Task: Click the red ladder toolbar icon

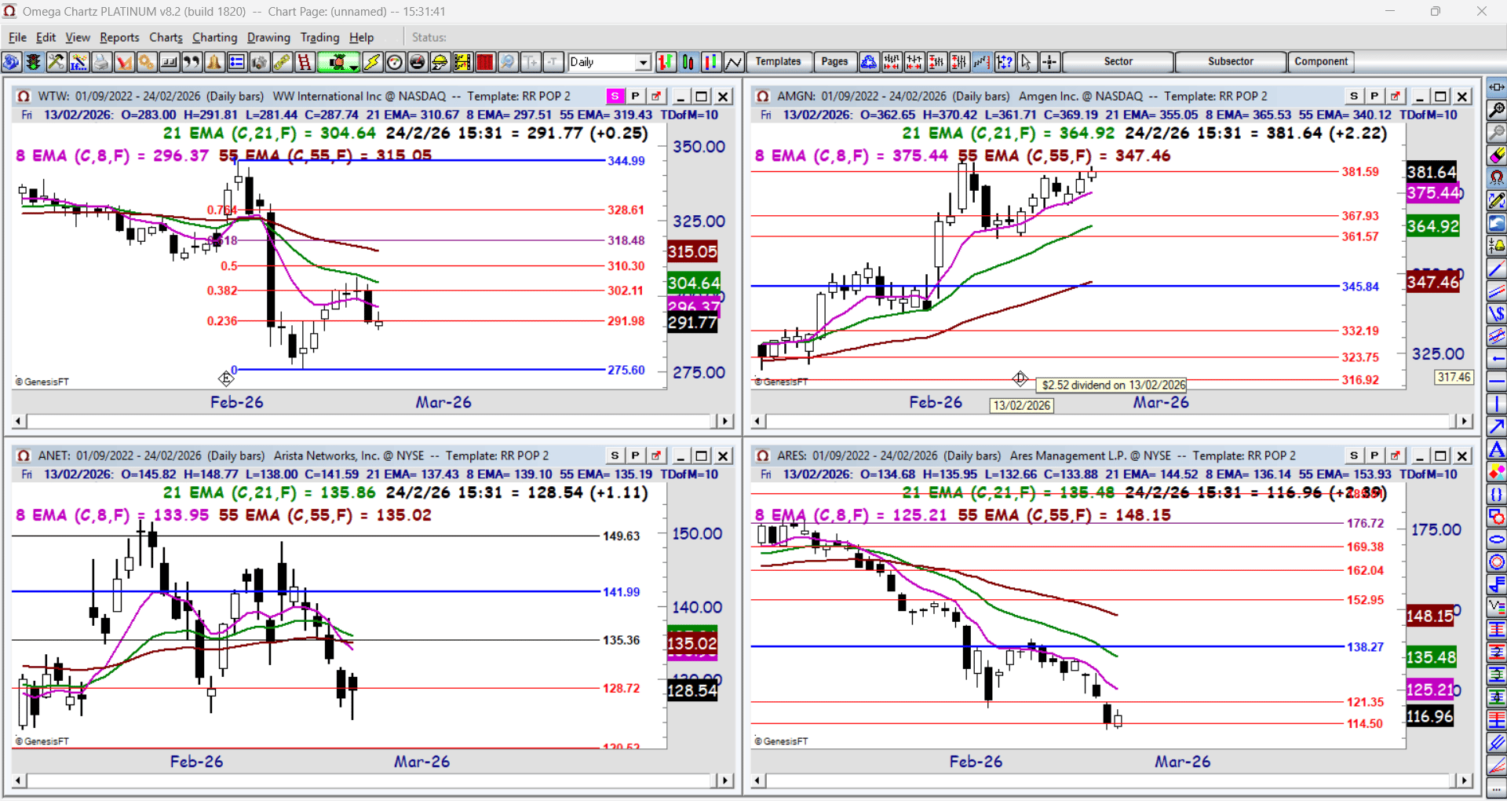Action: [305, 62]
